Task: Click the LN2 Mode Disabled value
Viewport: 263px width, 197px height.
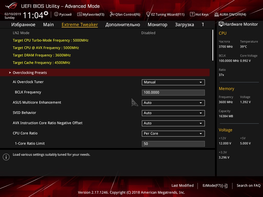Action: 148,33
